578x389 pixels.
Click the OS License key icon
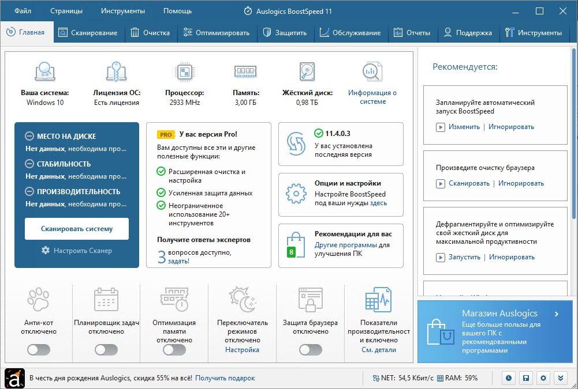117,71
